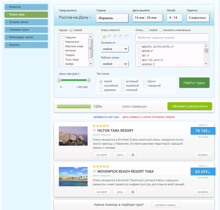Open Hilton Taba Resort photo thumbnail
The height and width of the screenshot is (210, 220).
[x=73, y=136]
